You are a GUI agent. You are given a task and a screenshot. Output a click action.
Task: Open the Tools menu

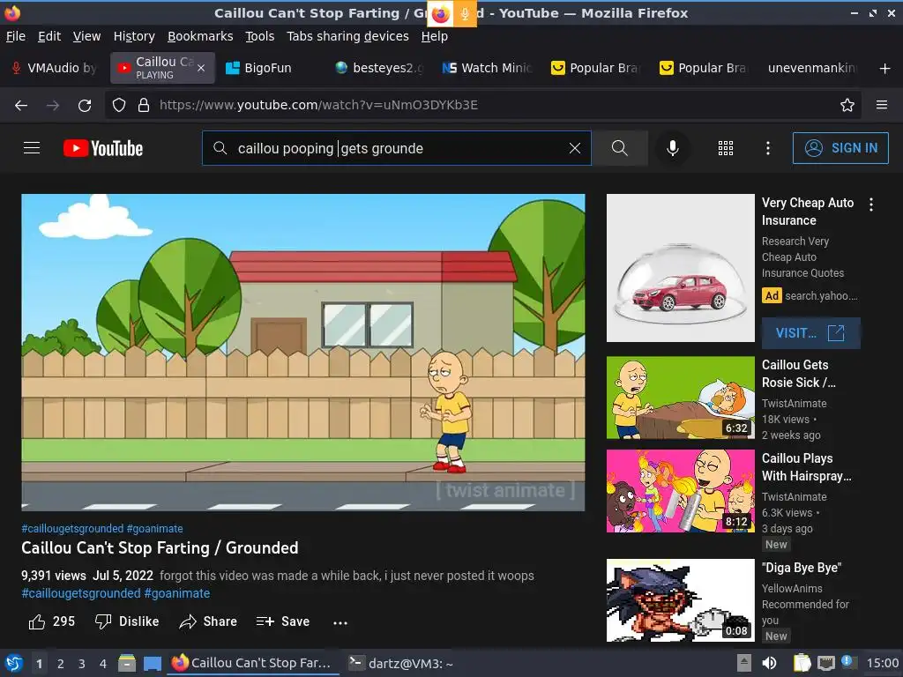tap(260, 36)
